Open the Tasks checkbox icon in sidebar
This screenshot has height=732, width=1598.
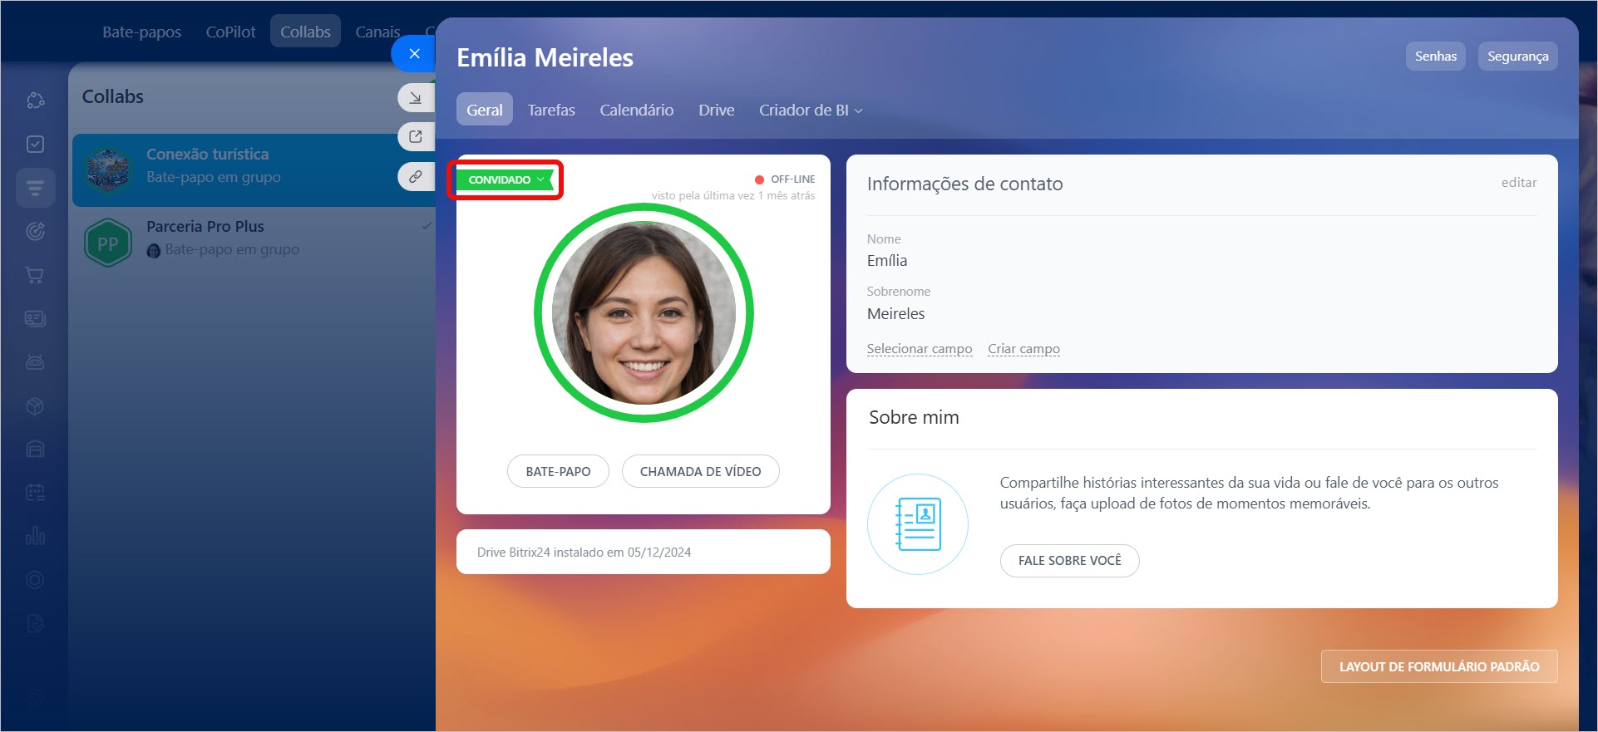pos(35,145)
